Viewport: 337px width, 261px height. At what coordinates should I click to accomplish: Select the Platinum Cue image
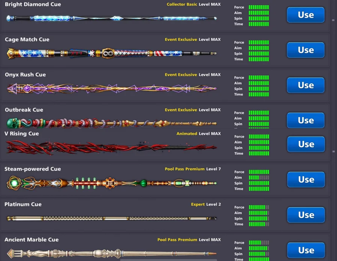click(x=112, y=218)
